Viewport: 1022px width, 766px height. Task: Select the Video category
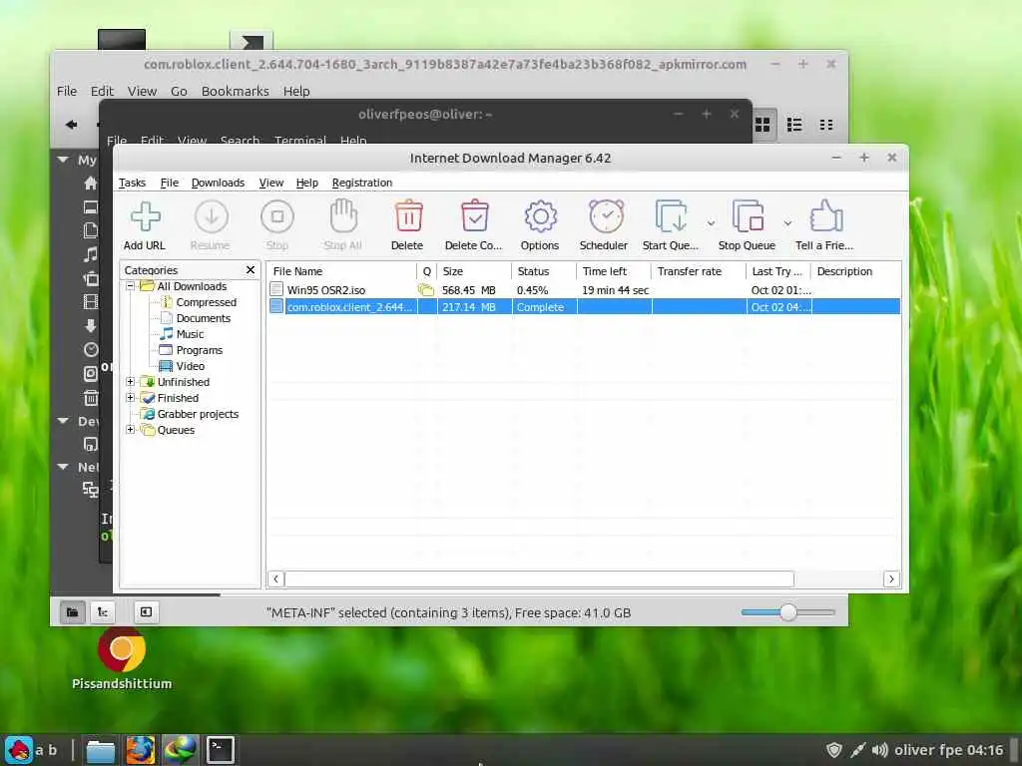point(191,366)
